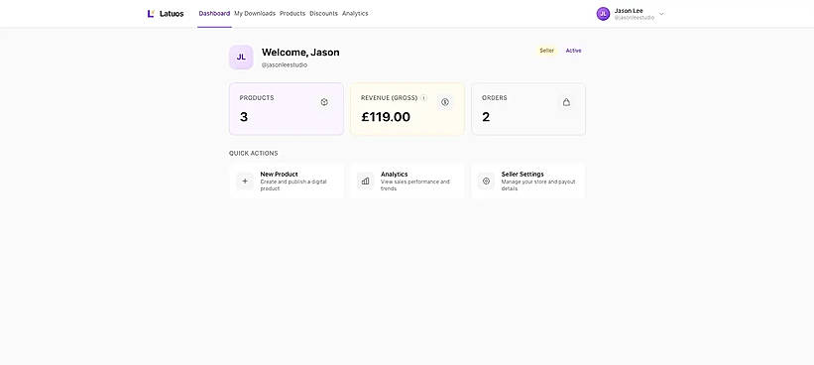Click the large JL profile avatar
This screenshot has width=814, height=365.
241,58
